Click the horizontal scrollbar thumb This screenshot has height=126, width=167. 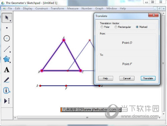click(x=87, y=118)
